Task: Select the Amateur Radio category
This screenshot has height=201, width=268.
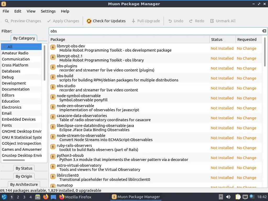Action: coord(21,53)
